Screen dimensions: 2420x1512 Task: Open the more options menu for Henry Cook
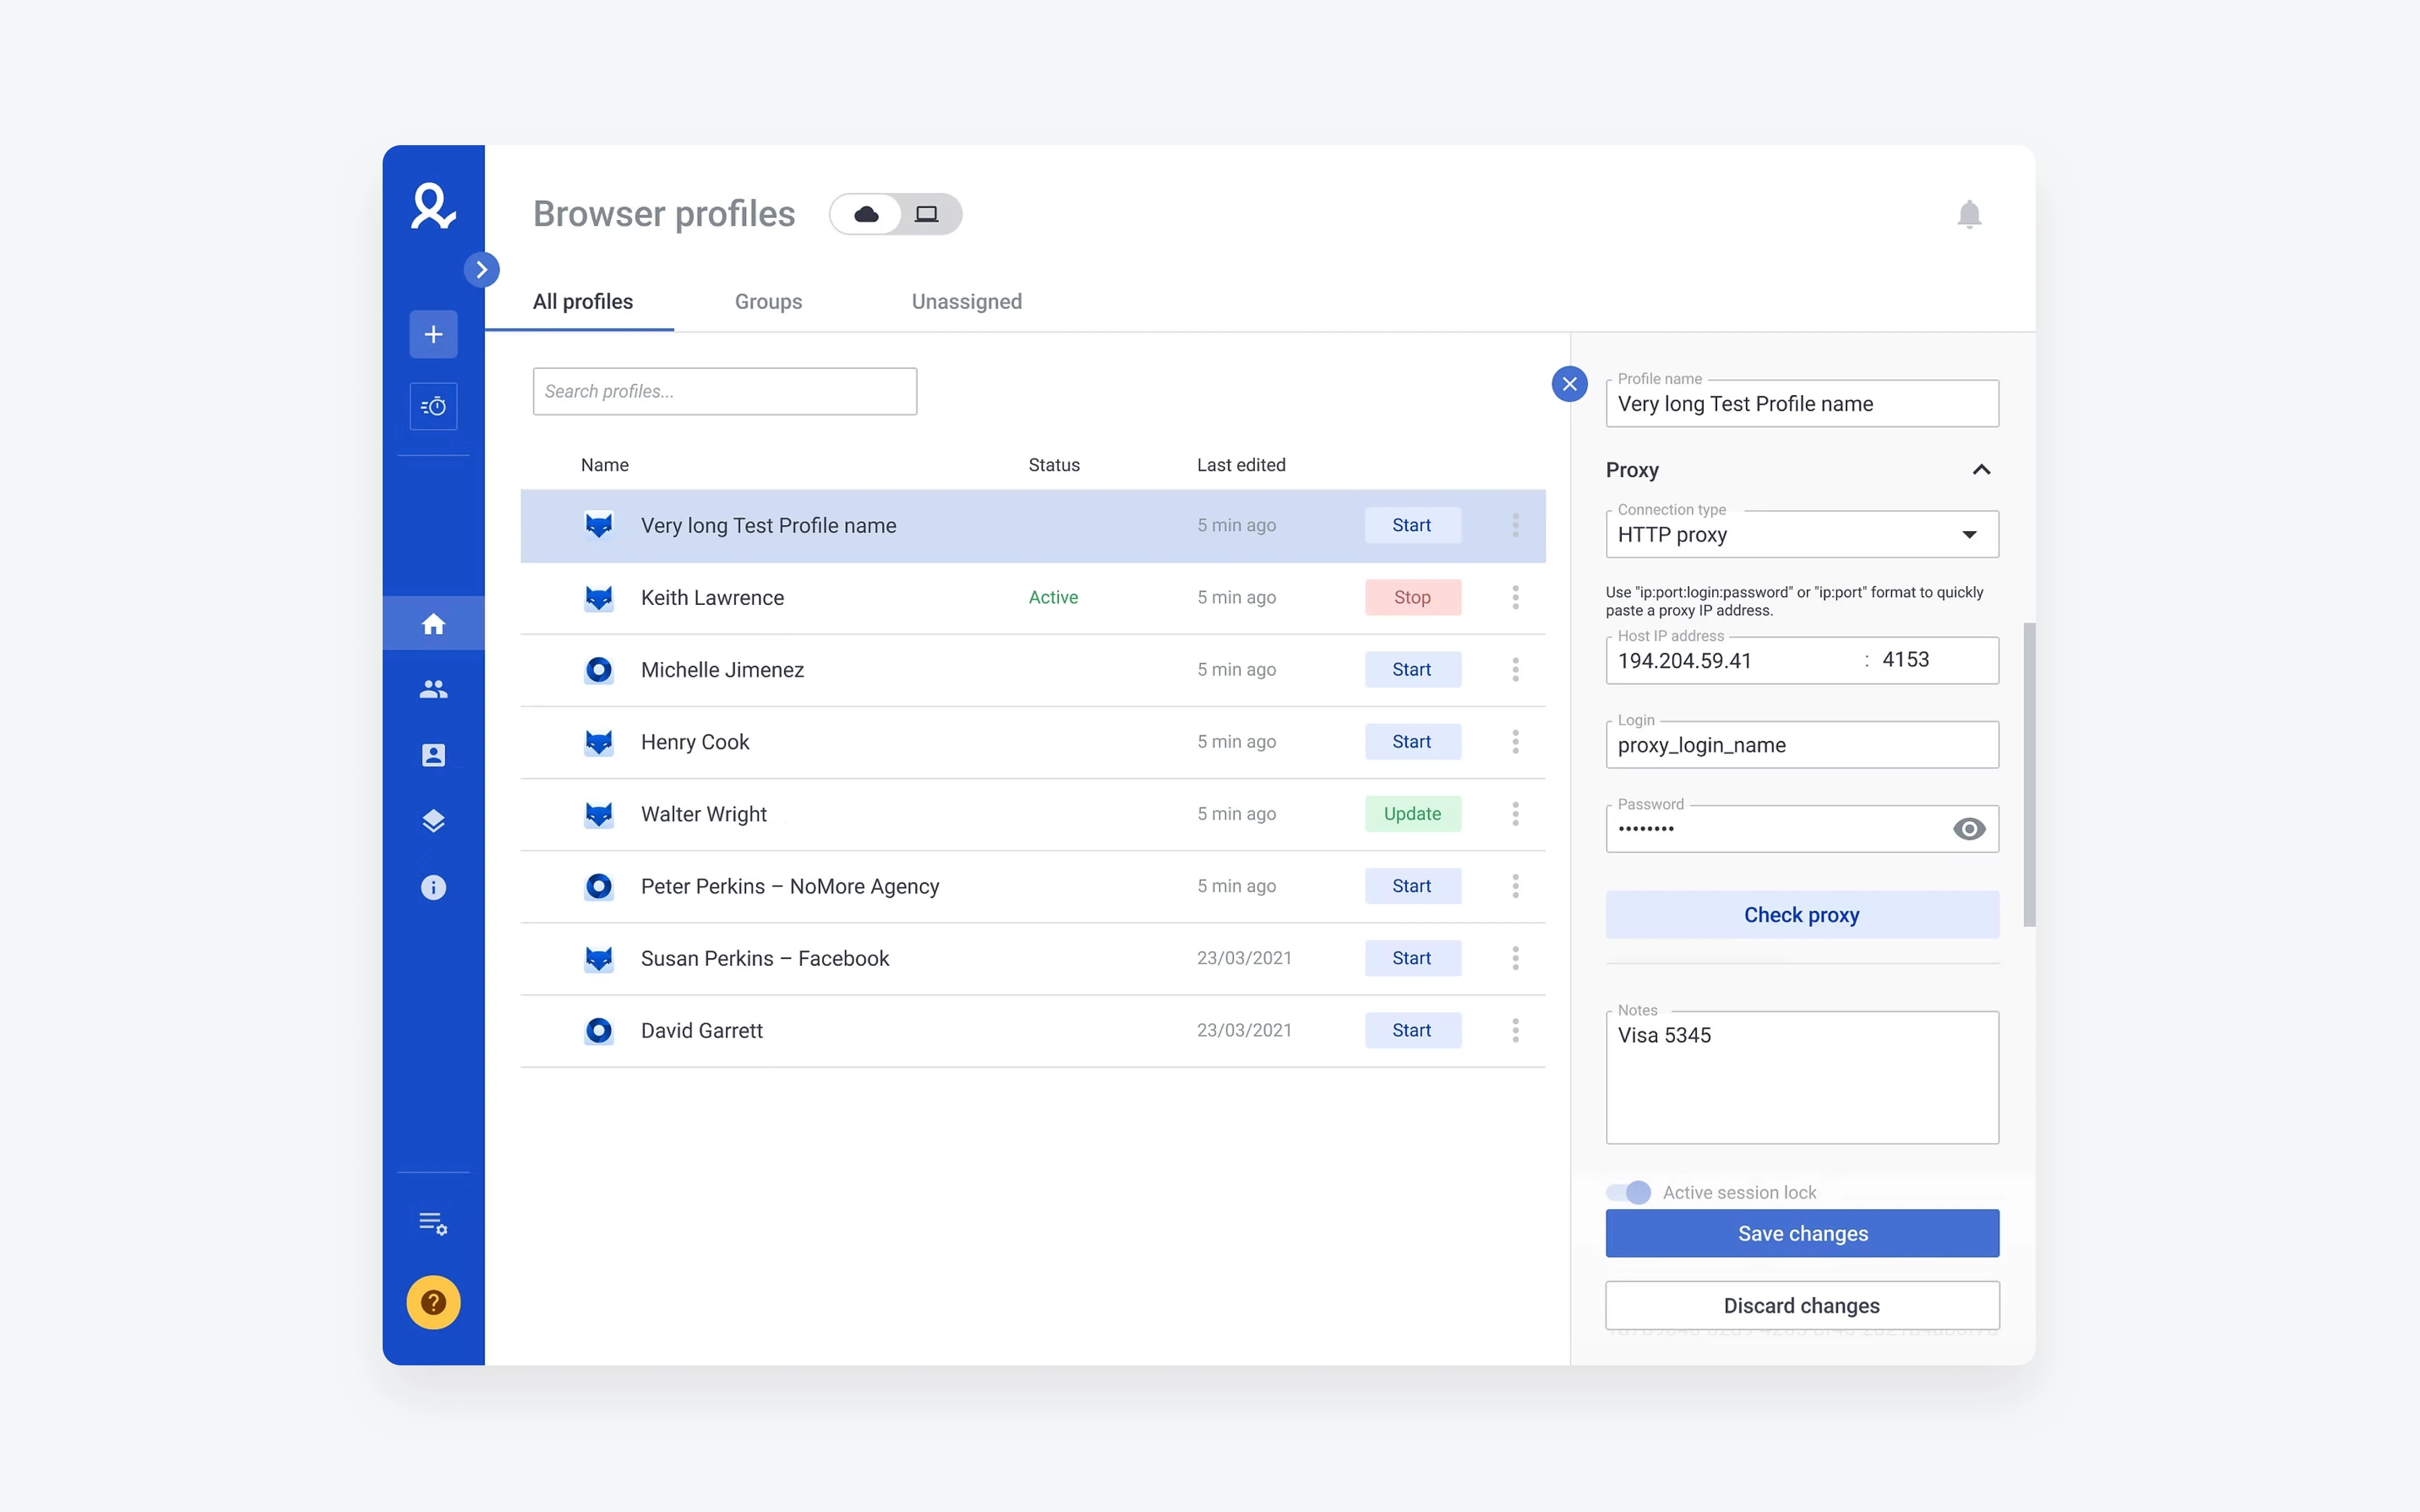[1515, 741]
